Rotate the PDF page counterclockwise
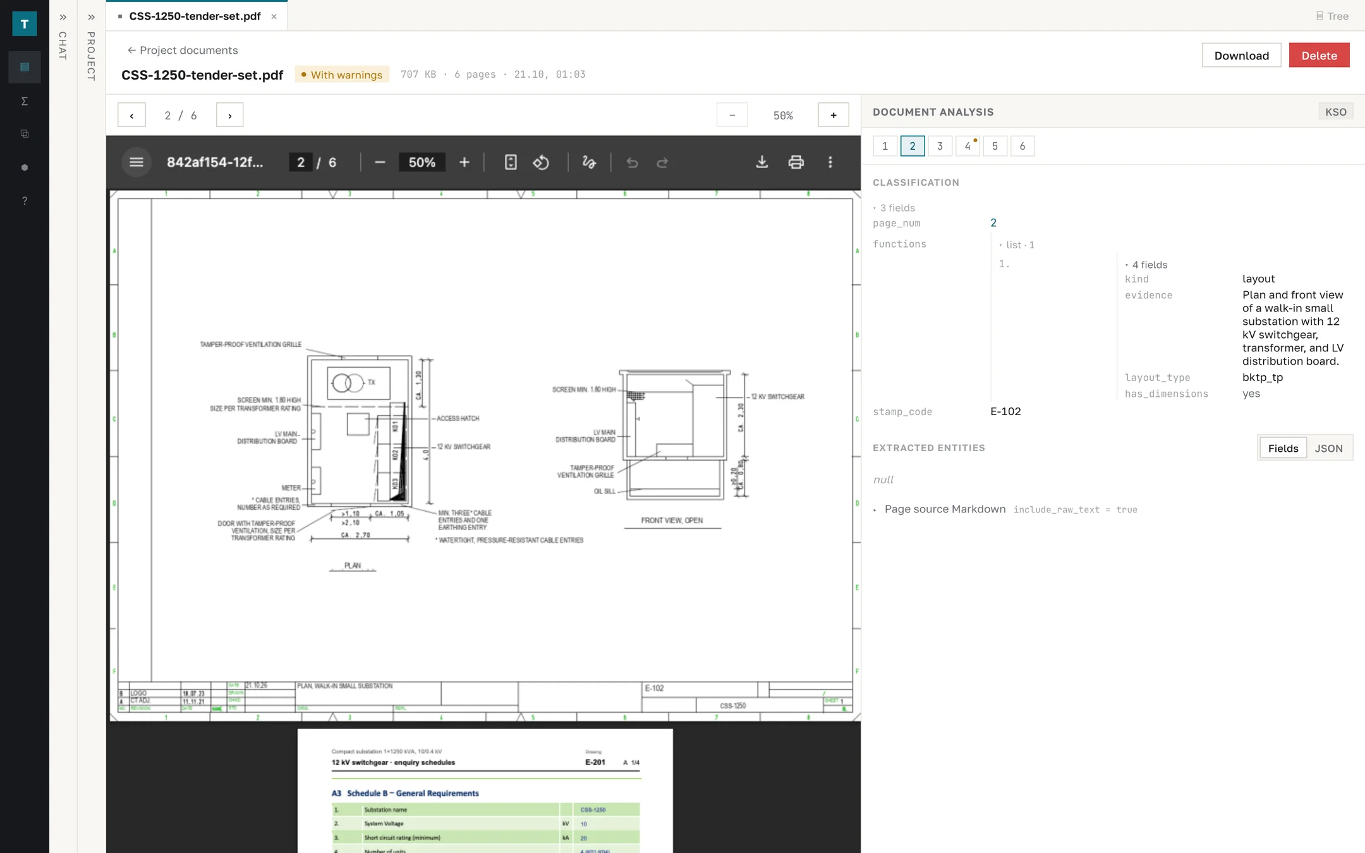 (x=541, y=162)
